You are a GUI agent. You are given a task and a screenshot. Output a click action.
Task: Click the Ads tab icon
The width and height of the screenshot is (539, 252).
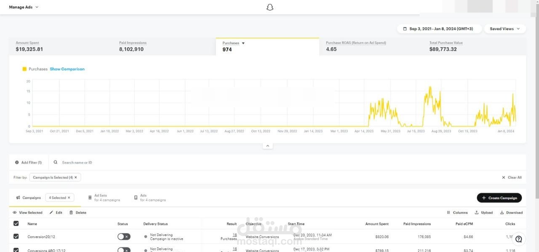[x=136, y=197]
